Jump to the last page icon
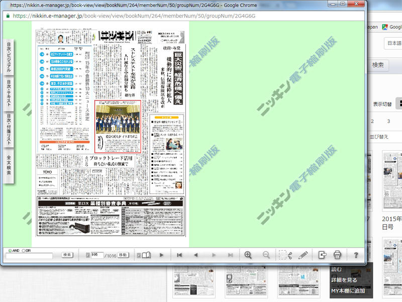 230,255
